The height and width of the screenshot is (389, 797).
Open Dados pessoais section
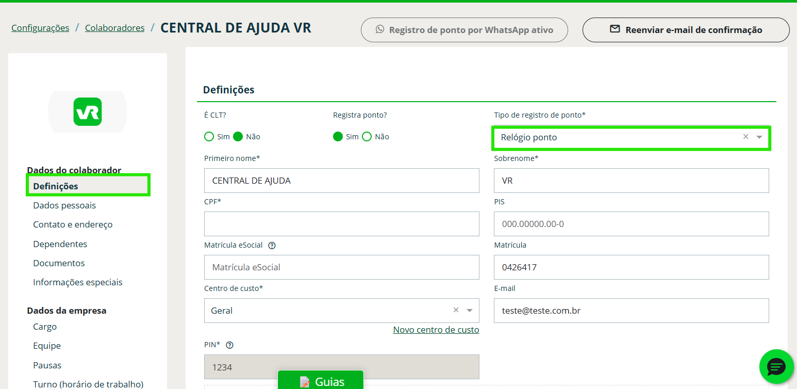64,205
